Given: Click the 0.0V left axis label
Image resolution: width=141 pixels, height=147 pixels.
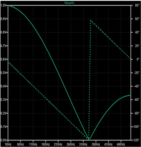Looking at the screenshot, I should [4, 140].
